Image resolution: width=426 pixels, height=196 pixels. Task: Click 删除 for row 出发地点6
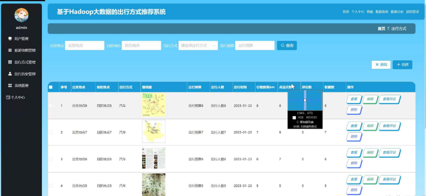(354, 163)
